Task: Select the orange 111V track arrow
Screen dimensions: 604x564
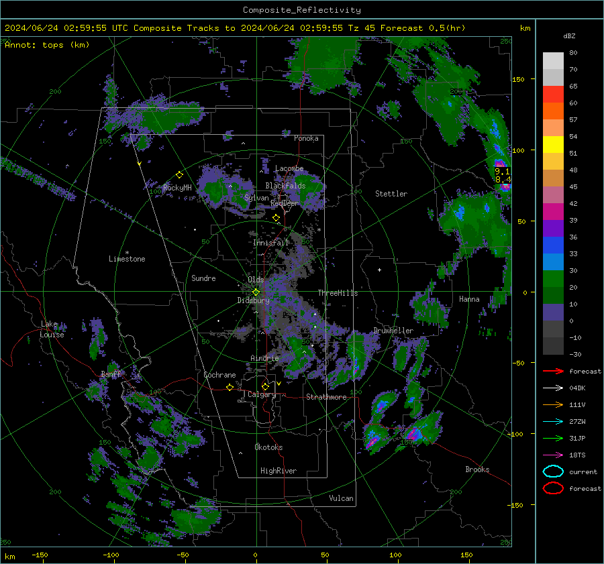Action: pyautogui.click(x=553, y=404)
